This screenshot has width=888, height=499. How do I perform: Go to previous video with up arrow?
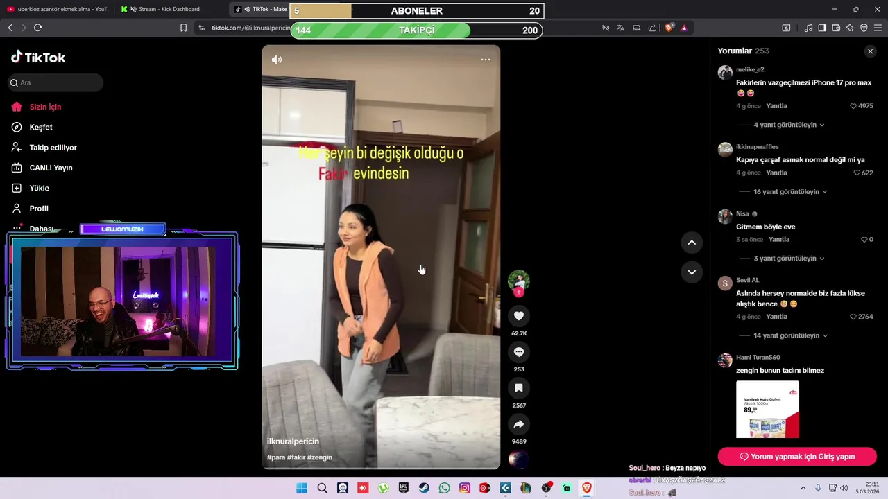point(692,243)
